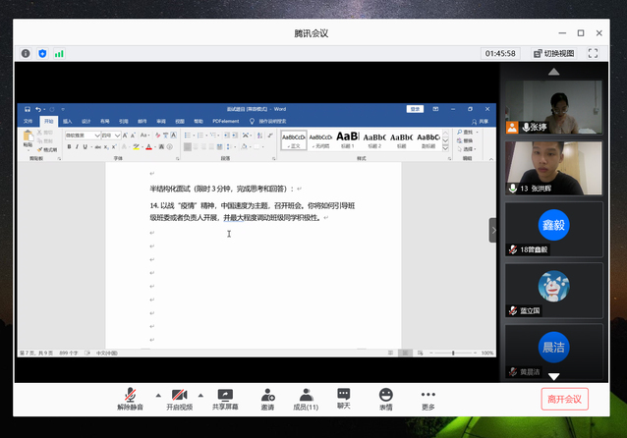Select the 蓝立国 participant avatar tile
Screen dimensions: 627x438
[x=553, y=288]
